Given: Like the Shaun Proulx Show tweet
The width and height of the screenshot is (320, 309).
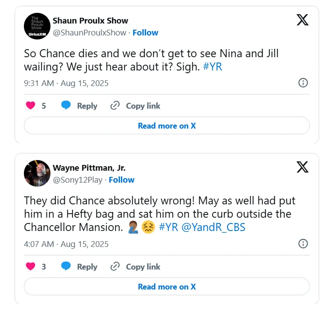Looking at the screenshot, I should [x=31, y=106].
